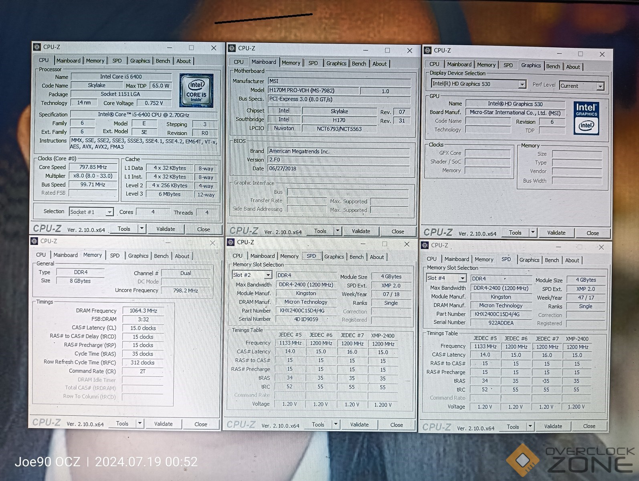Click the Intel Core i5 logo badge

(x=196, y=91)
